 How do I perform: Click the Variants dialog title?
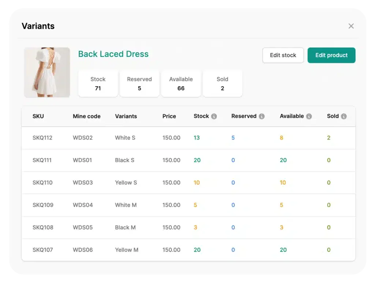point(38,26)
